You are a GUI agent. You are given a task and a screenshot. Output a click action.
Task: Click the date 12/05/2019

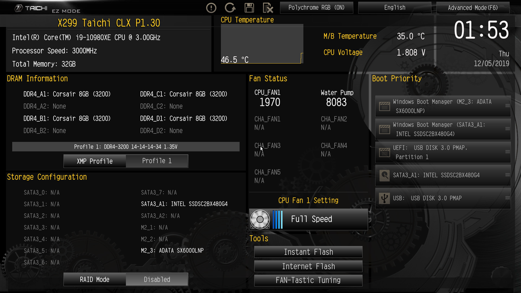(491, 63)
